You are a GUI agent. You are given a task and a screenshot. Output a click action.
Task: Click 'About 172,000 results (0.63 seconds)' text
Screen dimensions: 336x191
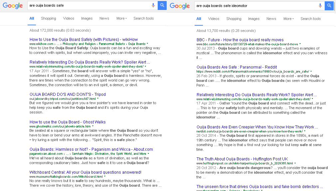click(x=60, y=30)
